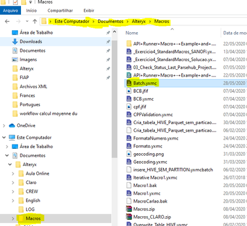The image size is (247, 226).
Task: Open the Arquivo file menu
Action: pyautogui.click(x=10, y=10)
